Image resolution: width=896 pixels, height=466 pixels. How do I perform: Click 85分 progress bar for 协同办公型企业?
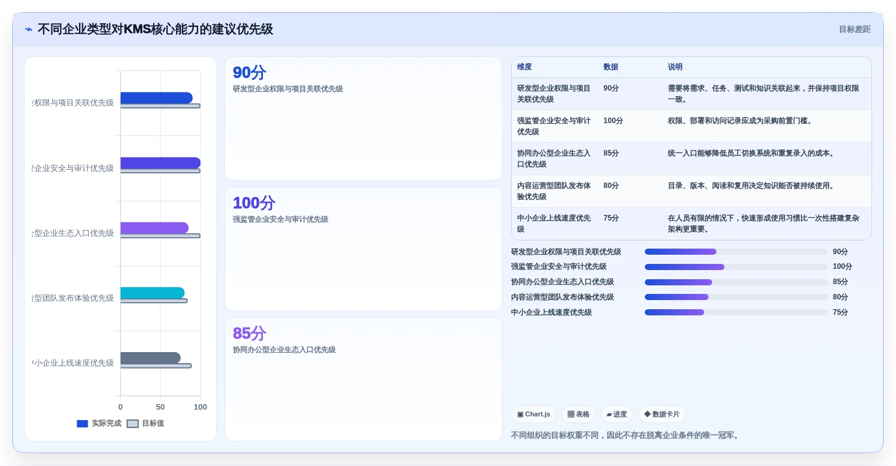tap(736, 282)
